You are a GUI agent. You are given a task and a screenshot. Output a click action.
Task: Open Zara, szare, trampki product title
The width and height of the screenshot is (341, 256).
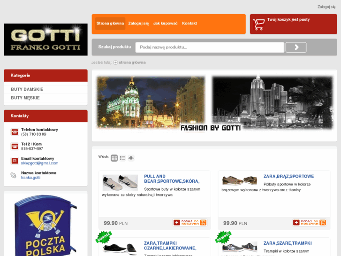pyautogui.click(x=288, y=243)
